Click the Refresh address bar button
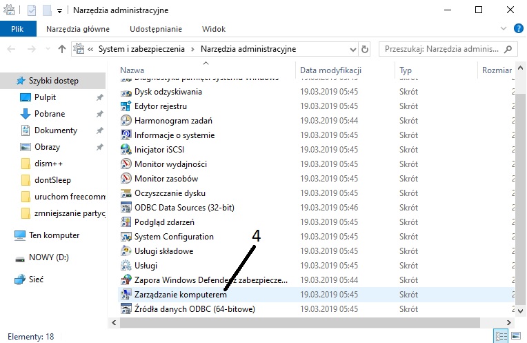Screen dimensions: 527x343 [x=365, y=50]
